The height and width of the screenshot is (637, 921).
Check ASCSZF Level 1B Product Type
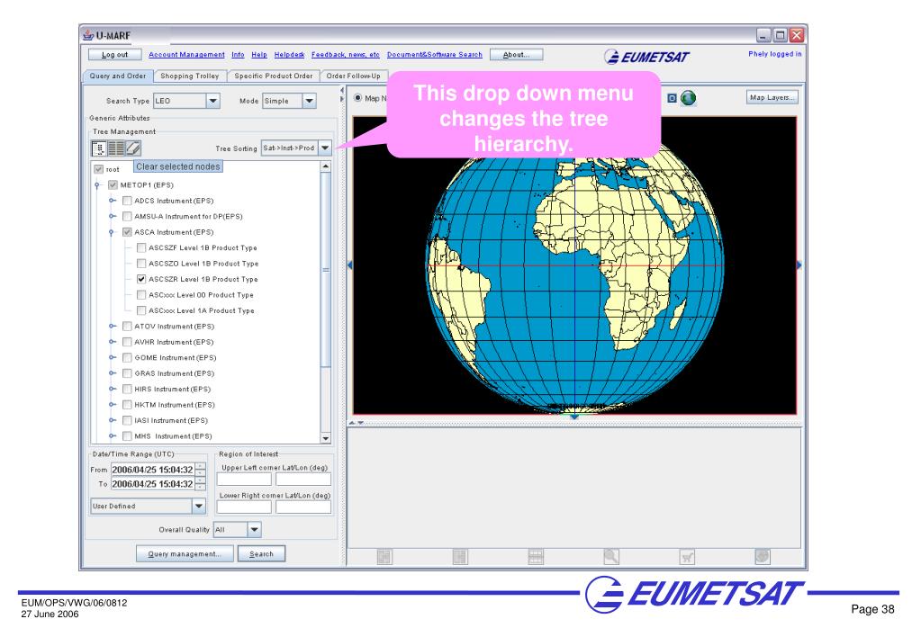pos(141,247)
